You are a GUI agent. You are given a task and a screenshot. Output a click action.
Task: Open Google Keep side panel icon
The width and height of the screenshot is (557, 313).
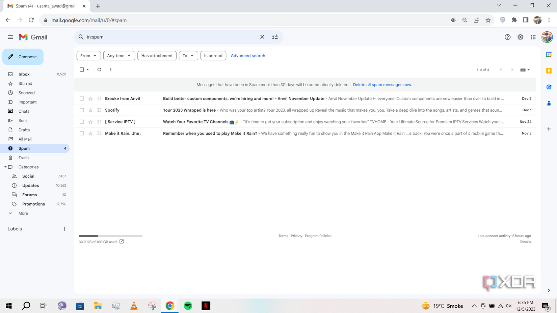point(549,70)
